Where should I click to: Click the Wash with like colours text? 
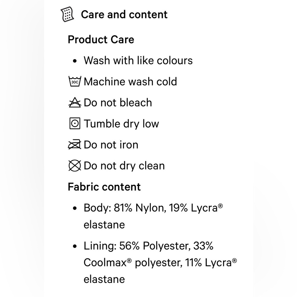[x=138, y=61]
